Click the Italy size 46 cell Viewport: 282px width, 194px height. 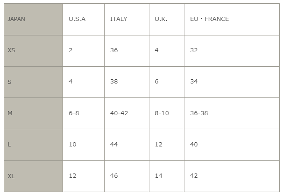coord(127,176)
